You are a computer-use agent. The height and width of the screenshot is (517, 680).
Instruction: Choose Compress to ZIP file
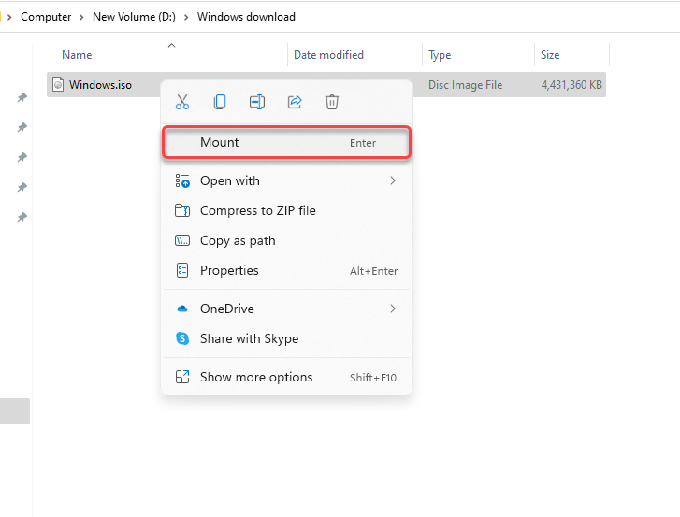tap(257, 211)
